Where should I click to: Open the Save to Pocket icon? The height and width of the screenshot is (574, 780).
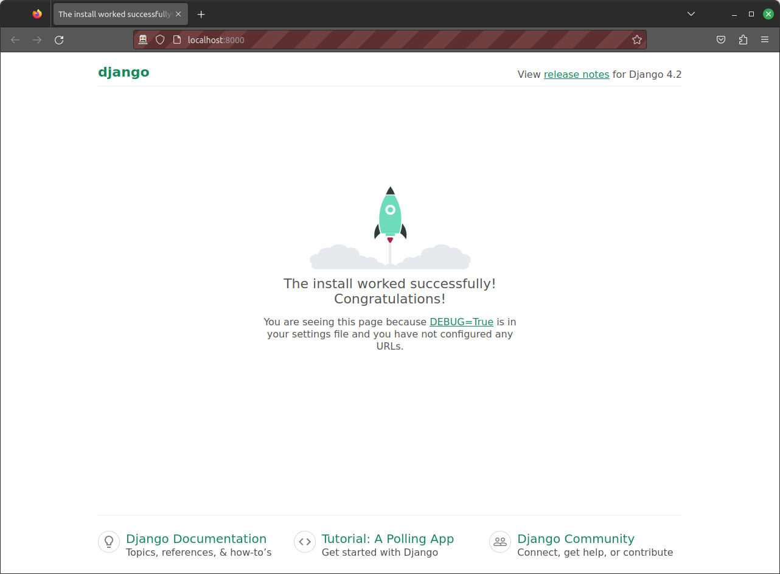[x=720, y=40]
